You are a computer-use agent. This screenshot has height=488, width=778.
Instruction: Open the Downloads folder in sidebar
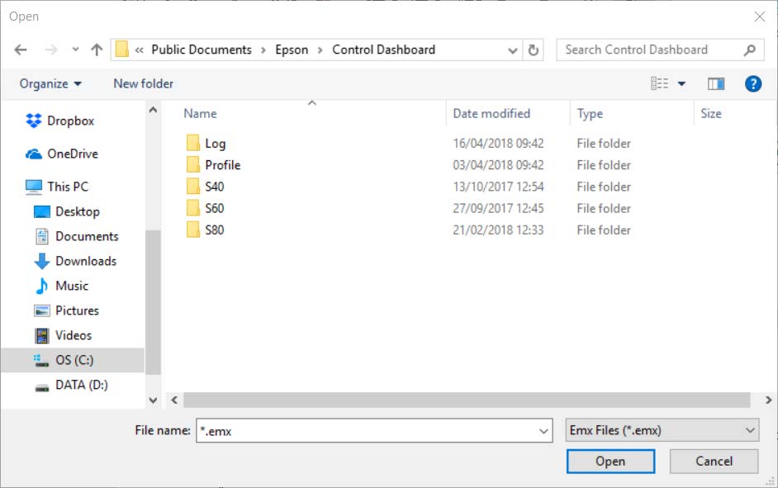(85, 261)
